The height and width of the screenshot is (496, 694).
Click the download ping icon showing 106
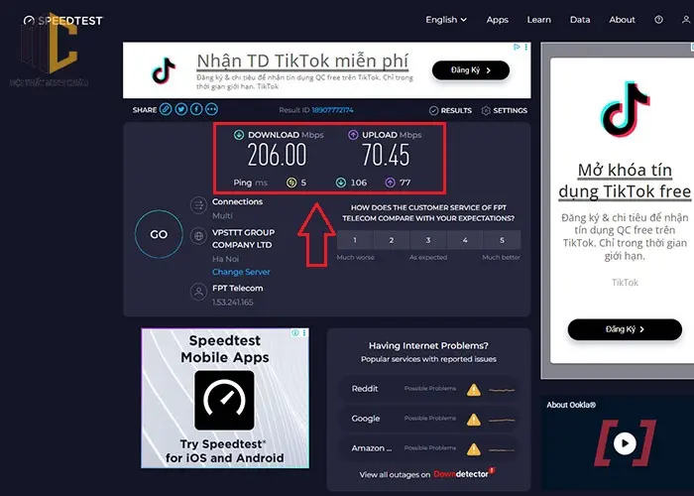(x=340, y=183)
